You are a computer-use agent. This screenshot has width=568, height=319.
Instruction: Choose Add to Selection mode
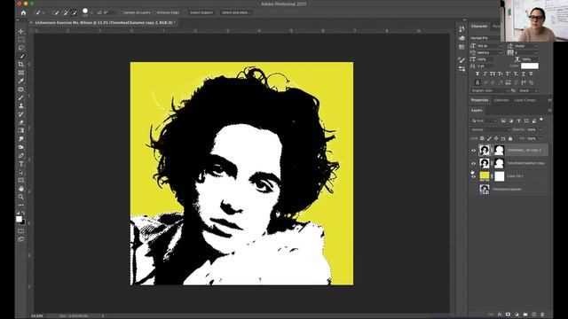click(65, 12)
